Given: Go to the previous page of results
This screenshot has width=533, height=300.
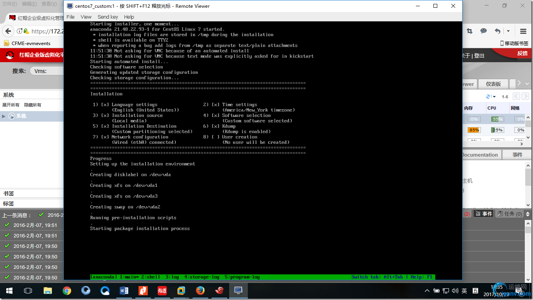Looking at the screenshot, I should [x=516, y=96].
